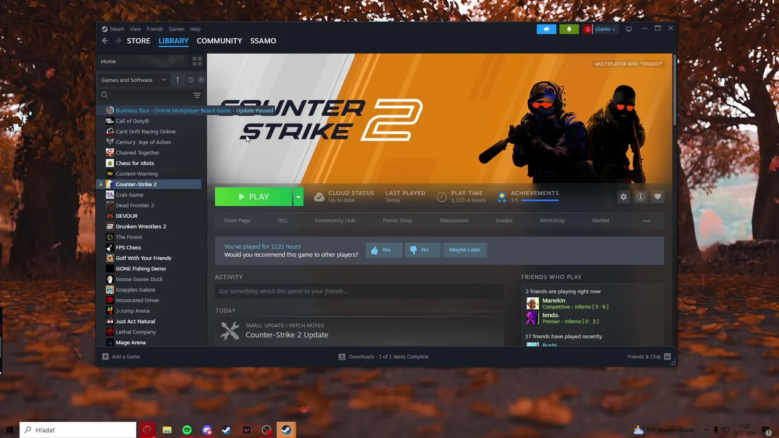This screenshot has width=779, height=438.
Task: Switch to the COMMUNITY tab
Action: pyautogui.click(x=219, y=41)
